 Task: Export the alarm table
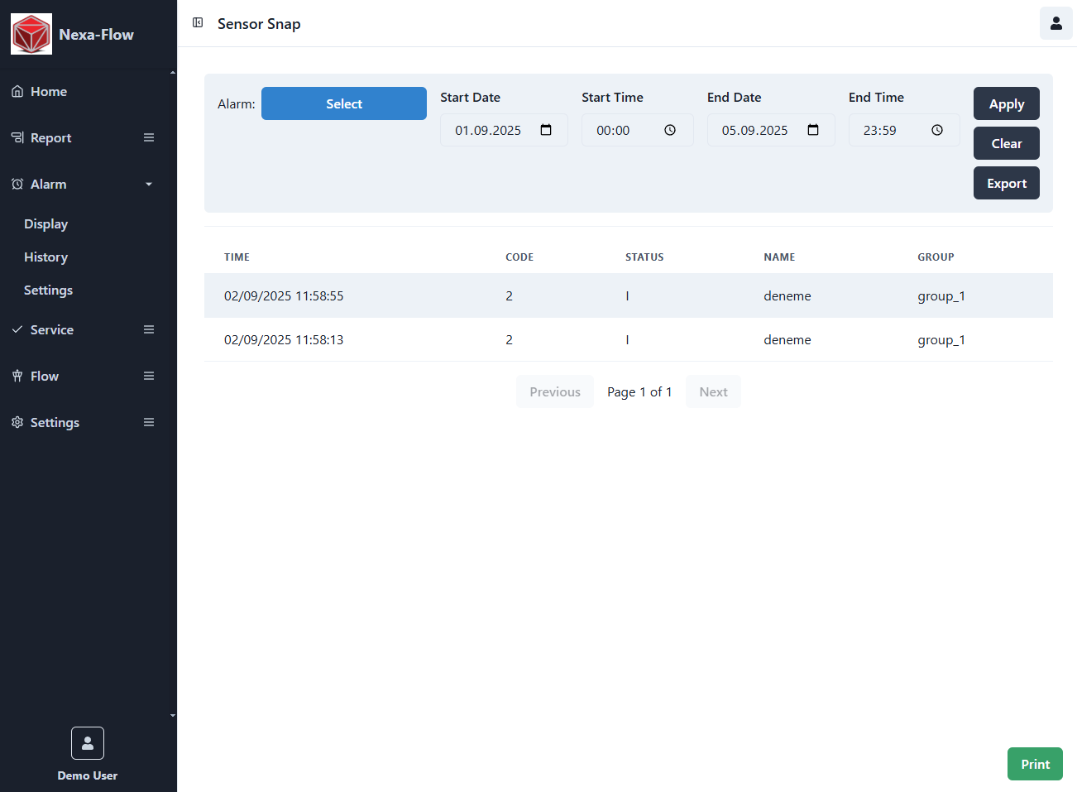tap(1006, 183)
